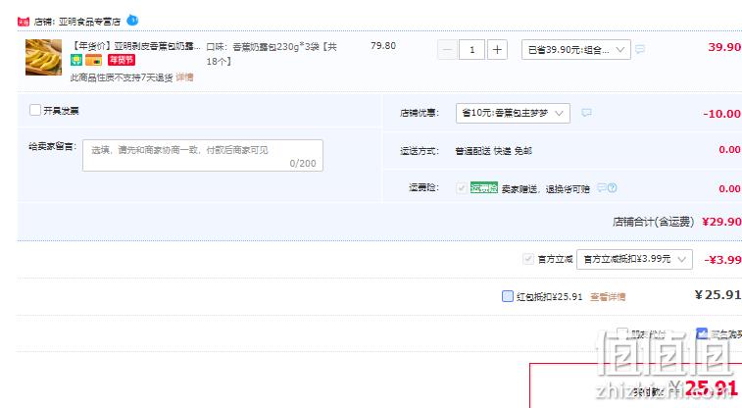This screenshot has height=408, width=742.
Task: Click the store discount amount -10.00
Action: [721, 114]
